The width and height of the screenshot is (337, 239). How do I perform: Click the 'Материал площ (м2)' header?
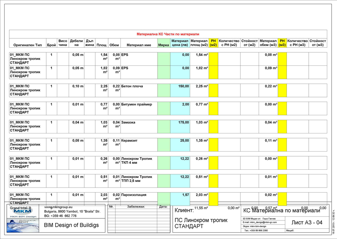click(199, 43)
